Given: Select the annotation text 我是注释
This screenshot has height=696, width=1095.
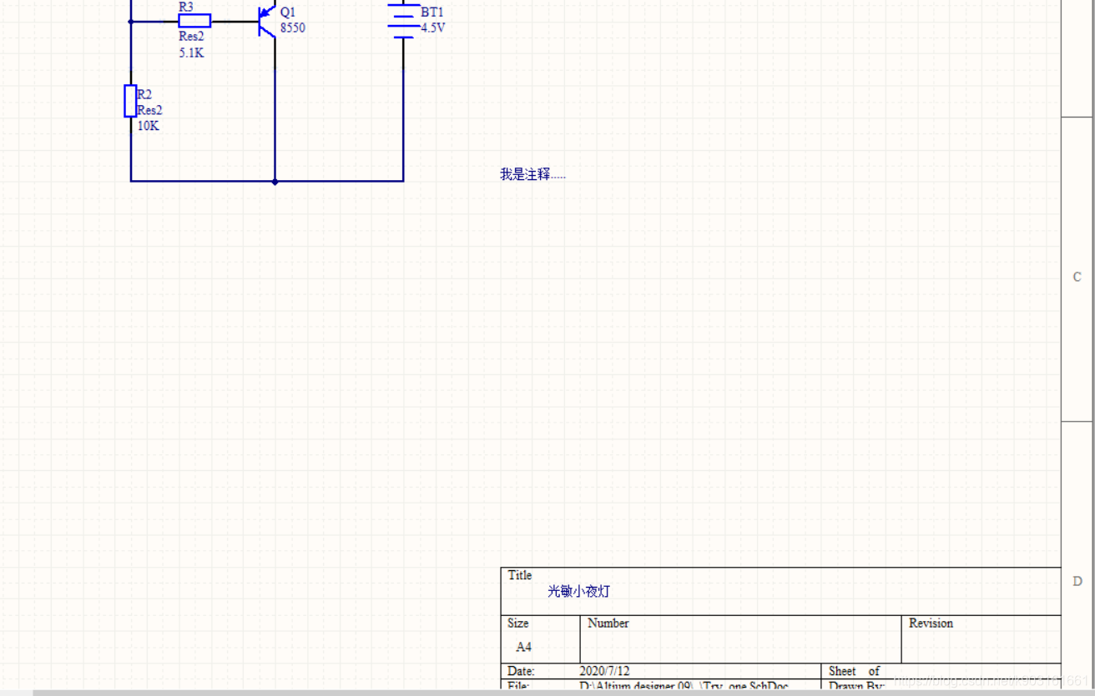Looking at the screenshot, I should 532,174.
